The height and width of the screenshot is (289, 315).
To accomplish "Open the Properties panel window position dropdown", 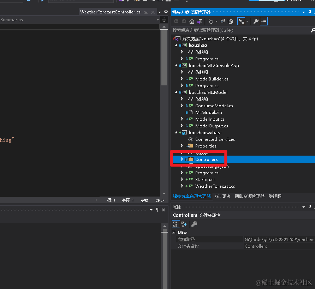I will (x=304, y=207).
